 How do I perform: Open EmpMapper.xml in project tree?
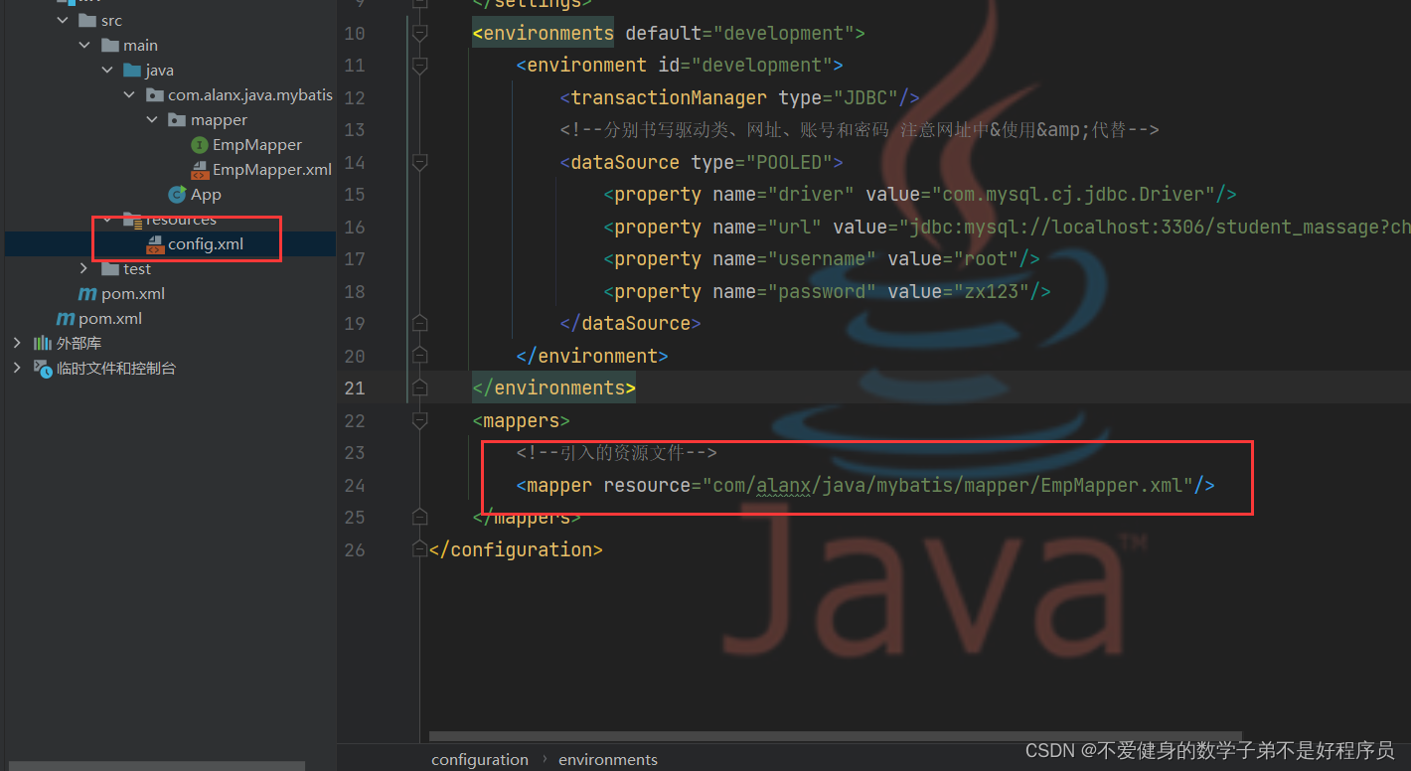pos(272,170)
